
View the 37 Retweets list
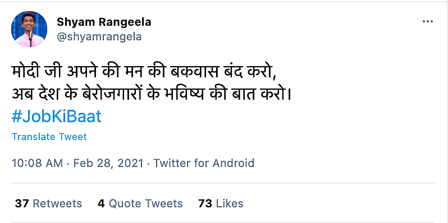[48, 203]
